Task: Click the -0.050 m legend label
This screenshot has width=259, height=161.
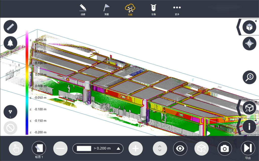Action: (40, 98)
